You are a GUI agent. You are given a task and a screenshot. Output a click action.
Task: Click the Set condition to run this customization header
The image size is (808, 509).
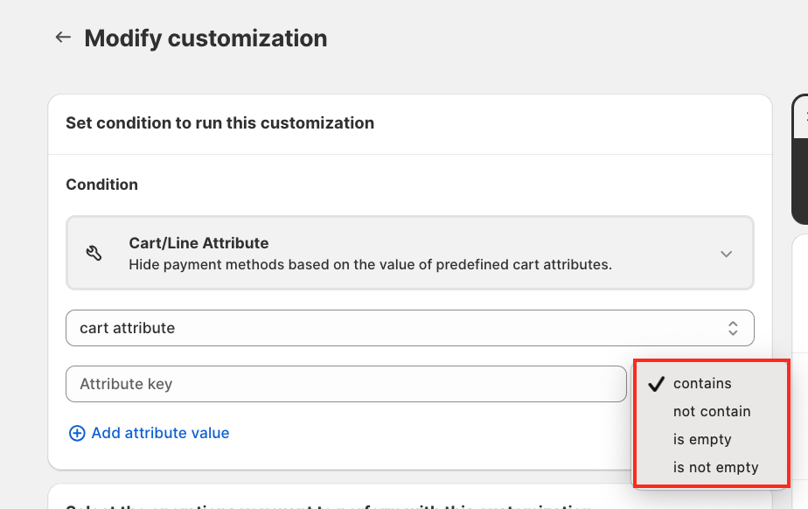pyautogui.click(x=219, y=123)
